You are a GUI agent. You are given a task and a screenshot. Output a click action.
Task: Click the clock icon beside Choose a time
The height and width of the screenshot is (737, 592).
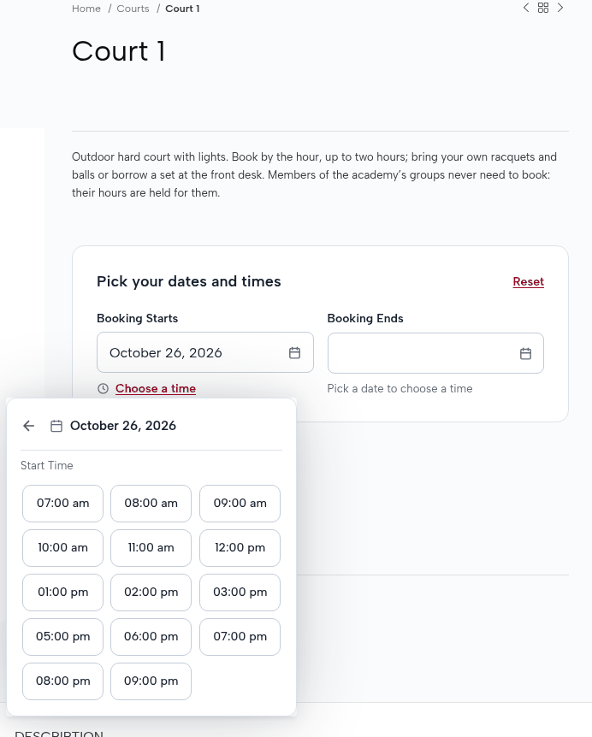[103, 389]
